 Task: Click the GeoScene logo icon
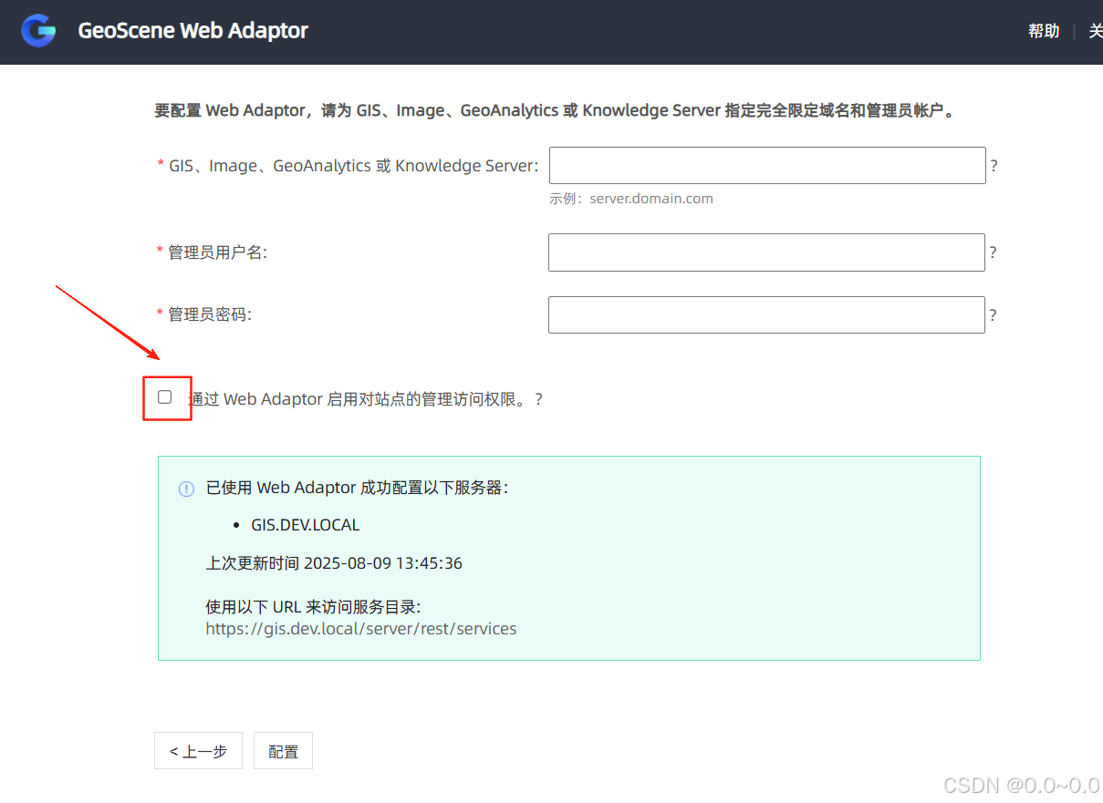click(39, 31)
